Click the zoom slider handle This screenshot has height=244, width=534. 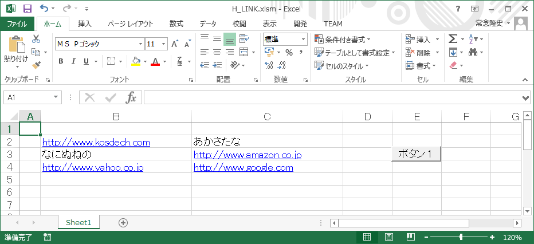point(461,237)
